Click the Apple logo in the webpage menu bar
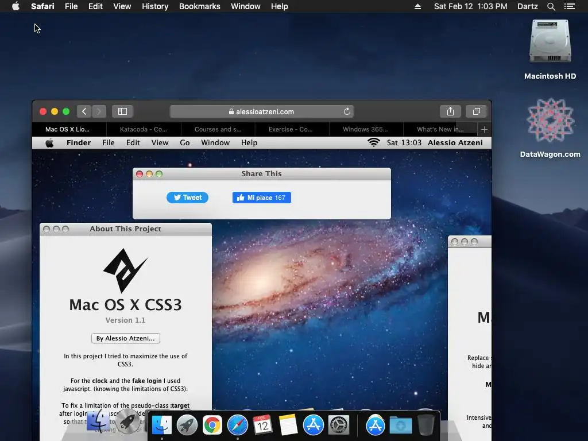 49,143
